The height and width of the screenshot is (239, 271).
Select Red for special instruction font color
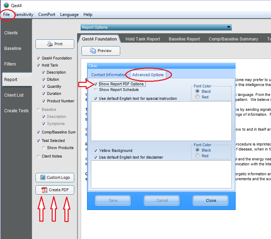point(197,97)
